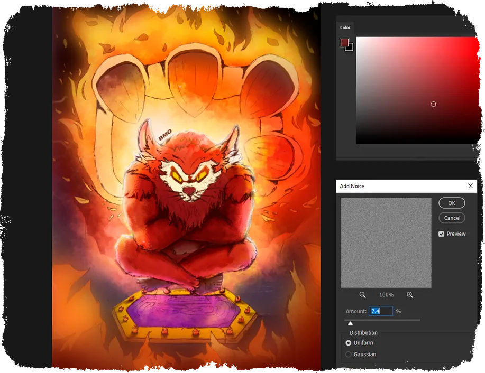Zoom in the noise preview
This screenshot has width=485, height=373.
click(x=410, y=295)
